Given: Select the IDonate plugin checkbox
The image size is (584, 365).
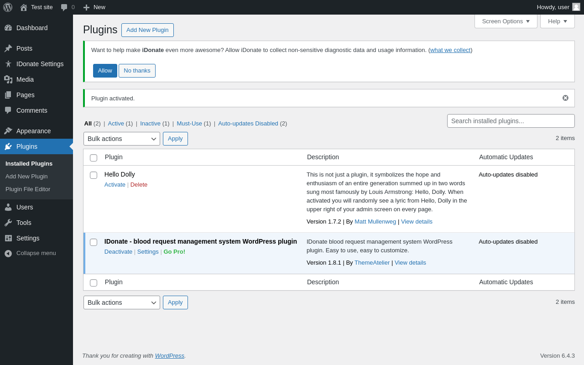Looking at the screenshot, I should (94, 242).
